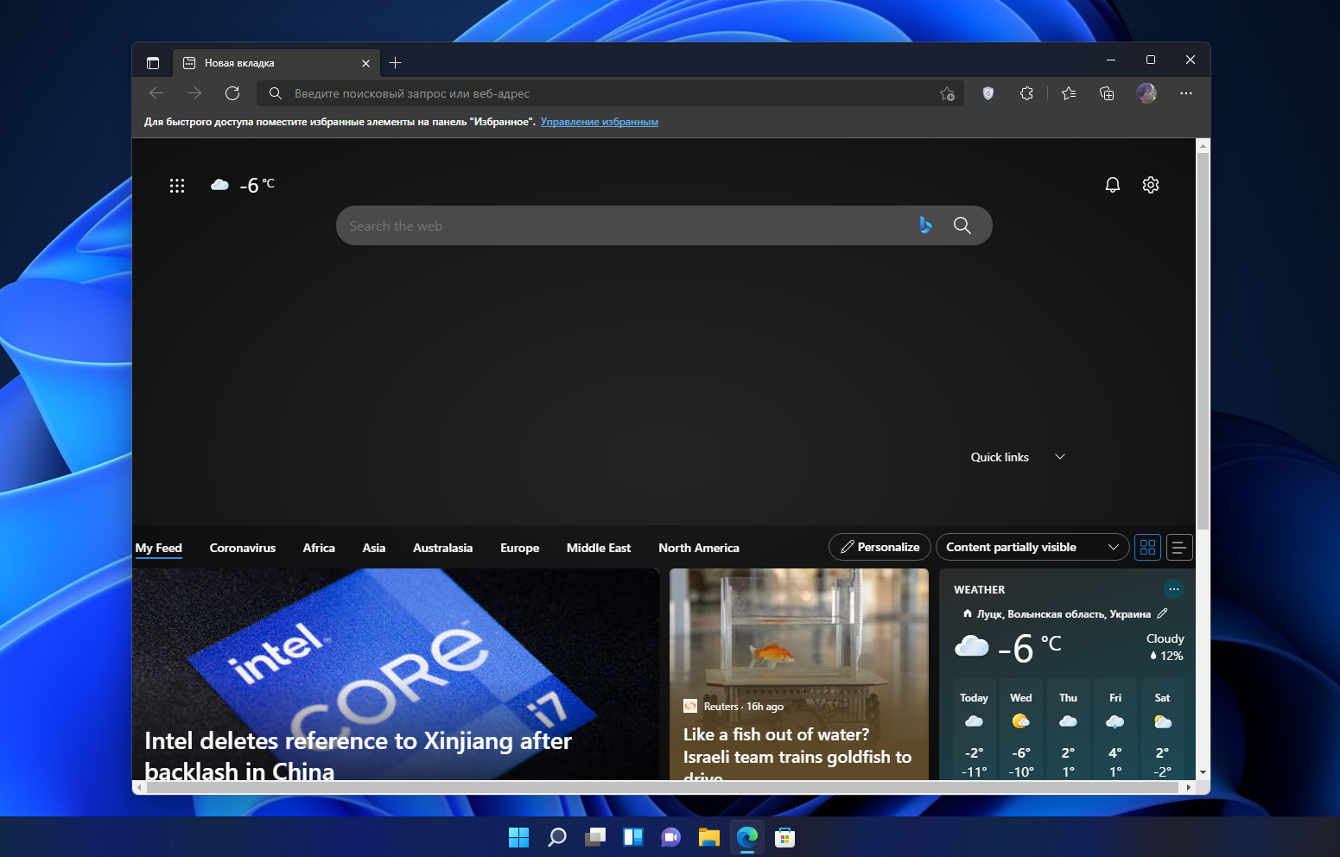Open page settings gear icon
This screenshot has height=857, width=1340.
coord(1151,185)
